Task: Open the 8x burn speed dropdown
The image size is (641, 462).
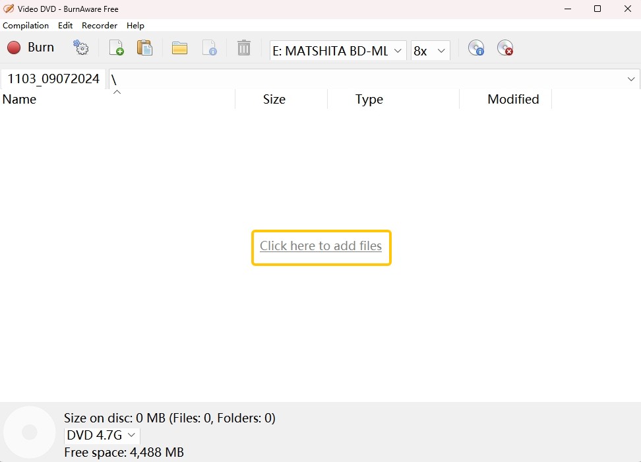Action: point(430,51)
